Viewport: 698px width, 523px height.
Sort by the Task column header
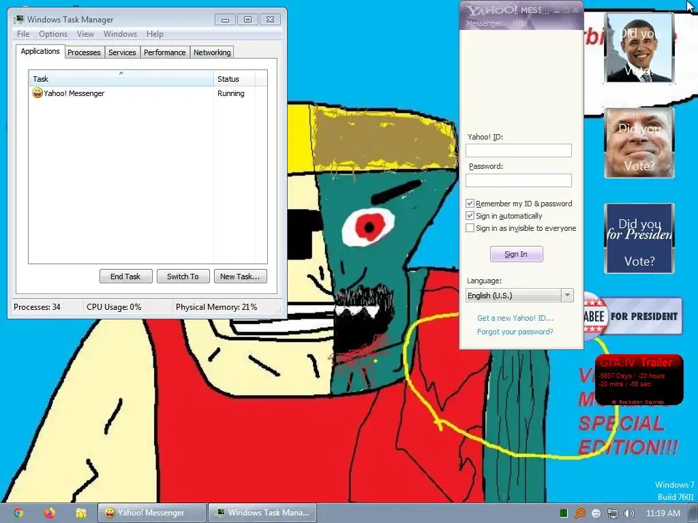point(121,79)
